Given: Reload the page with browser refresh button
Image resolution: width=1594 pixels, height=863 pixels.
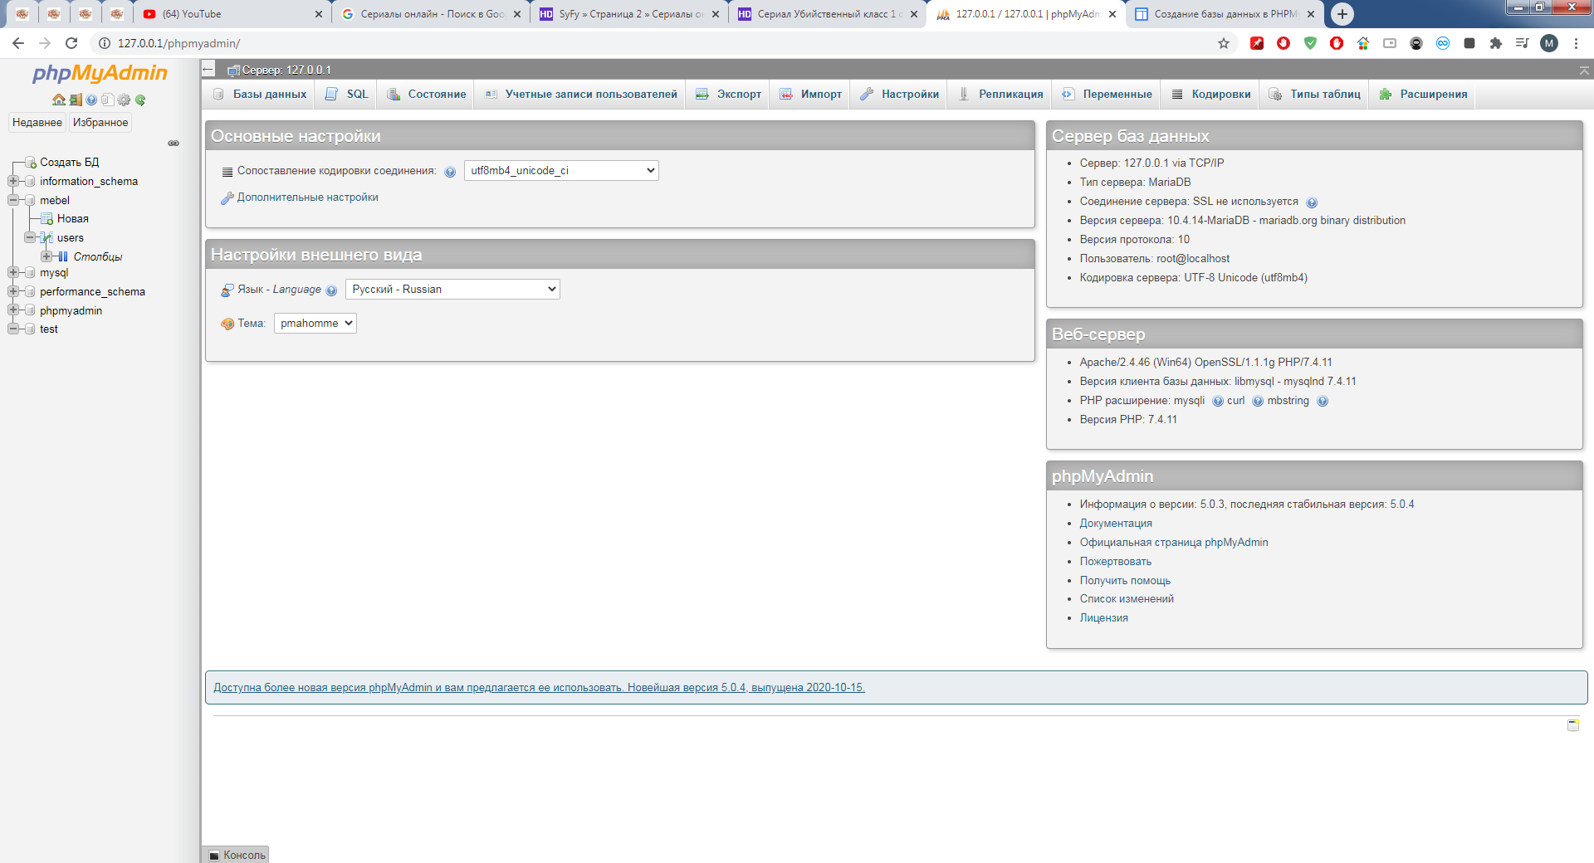Looking at the screenshot, I should click(x=71, y=43).
